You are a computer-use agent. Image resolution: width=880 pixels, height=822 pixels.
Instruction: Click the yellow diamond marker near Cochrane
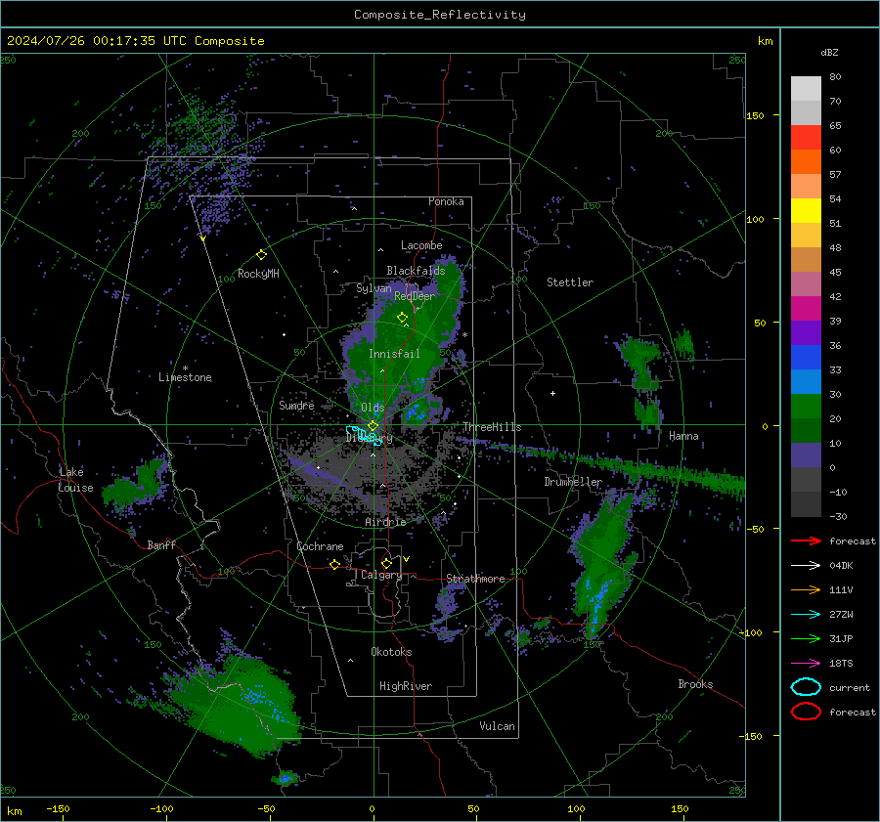(335, 564)
